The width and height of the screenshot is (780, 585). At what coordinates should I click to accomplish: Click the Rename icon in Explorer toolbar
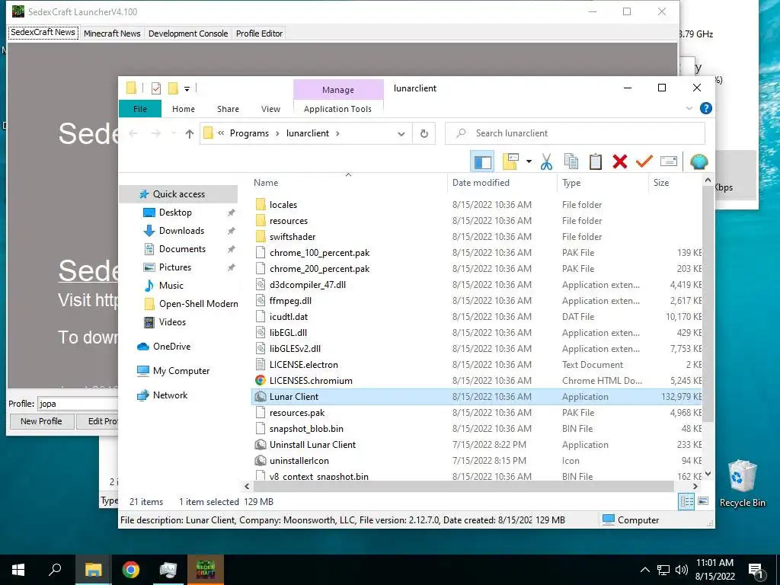(669, 161)
